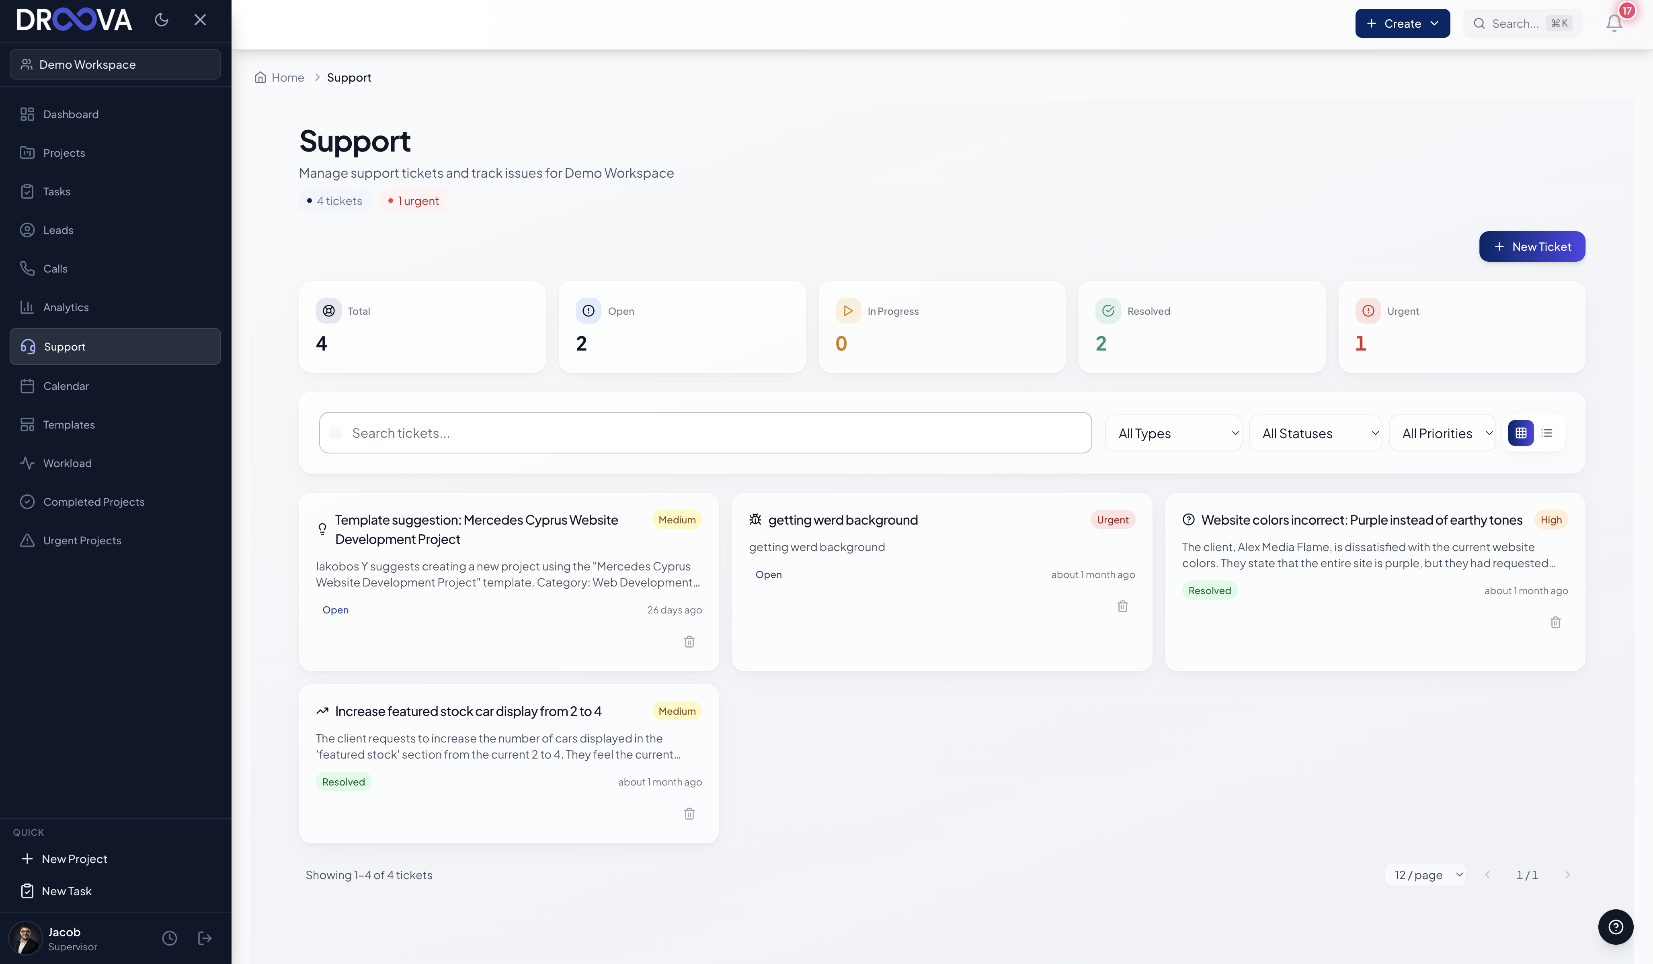This screenshot has height=964, width=1653.
Task: Open Templates from the sidebar
Action: coord(115,425)
